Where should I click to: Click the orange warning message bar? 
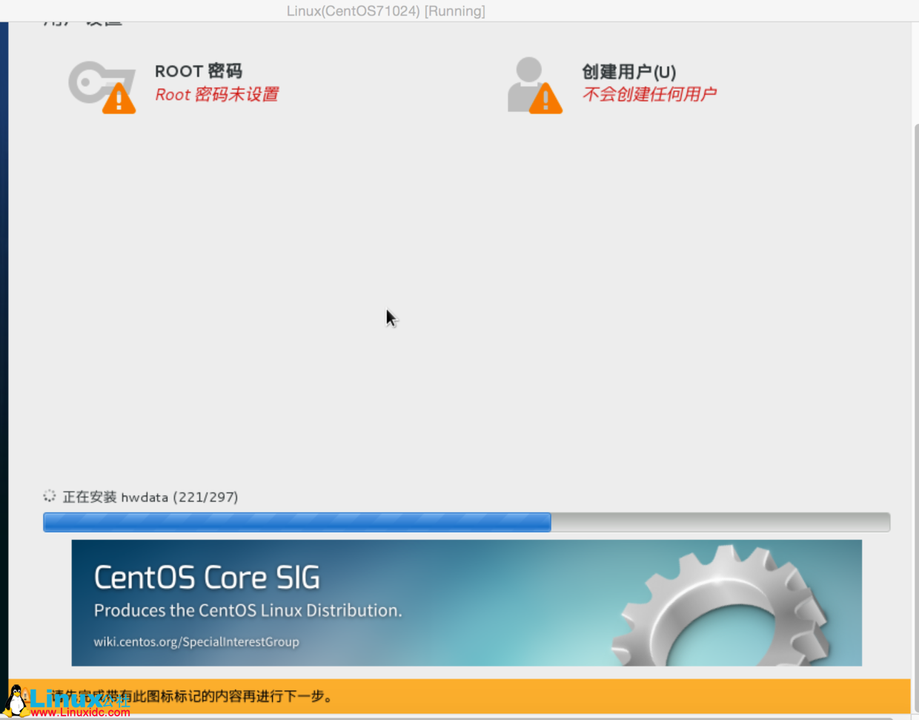click(x=459, y=696)
